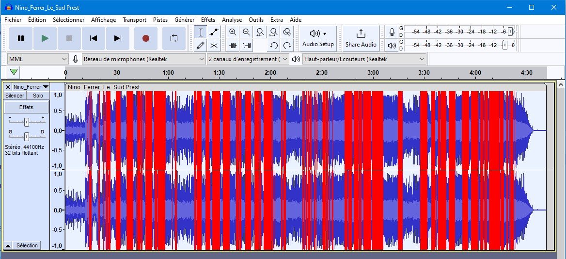Click the recording level slider handle
Viewport: 566px width, 259px height.
pyautogui.click(x=510, y=32)
